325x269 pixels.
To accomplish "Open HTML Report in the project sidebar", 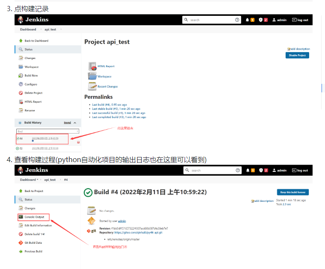I will click(x=33, y=102).
